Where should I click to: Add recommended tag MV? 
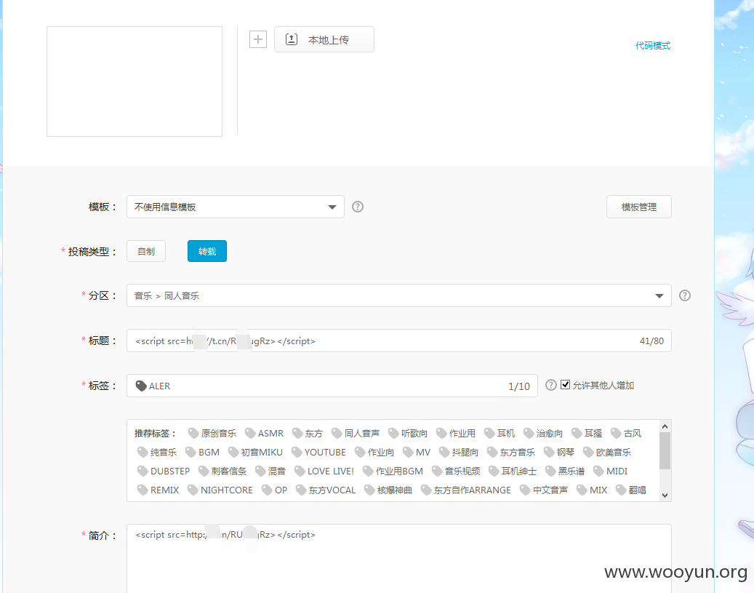point(417,452)
